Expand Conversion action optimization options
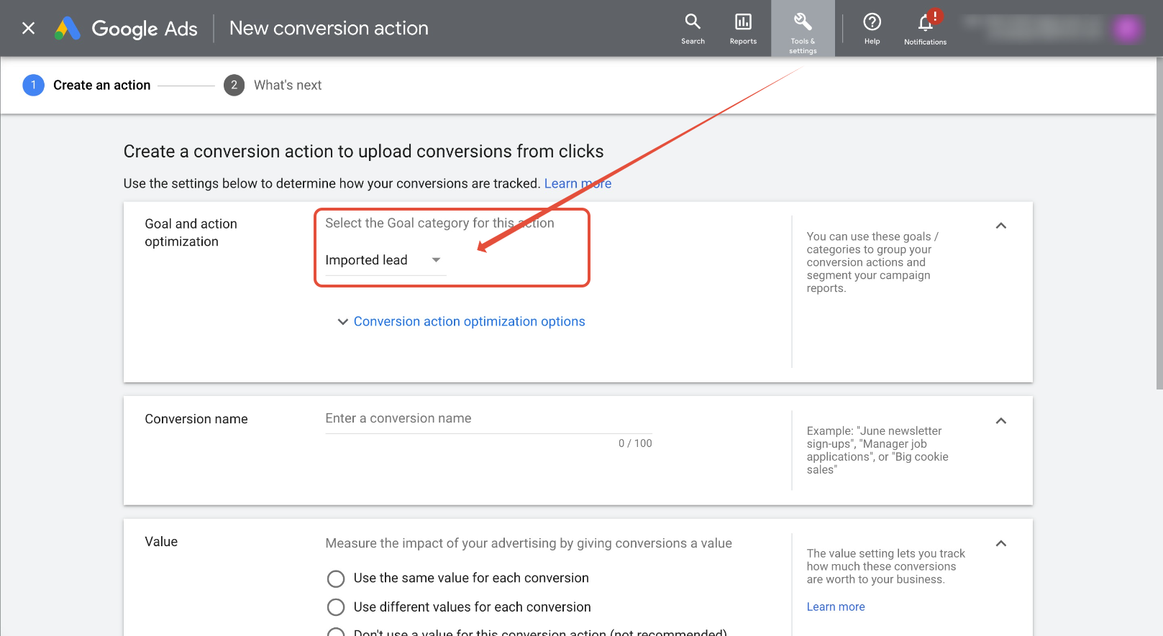 461,321
